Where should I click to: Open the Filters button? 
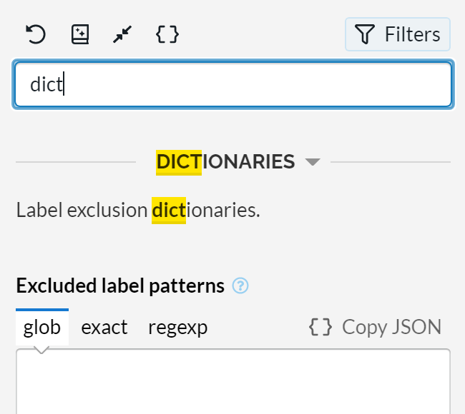(x=398, y=34)
